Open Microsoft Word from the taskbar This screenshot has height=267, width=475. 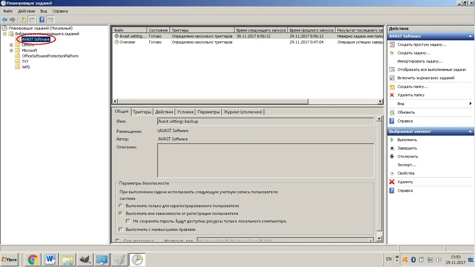click(x=50, y=259)
